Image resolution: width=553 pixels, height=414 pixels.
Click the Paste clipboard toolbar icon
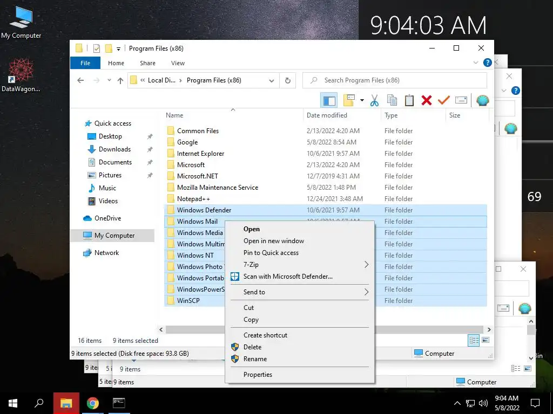pos(409,100)
